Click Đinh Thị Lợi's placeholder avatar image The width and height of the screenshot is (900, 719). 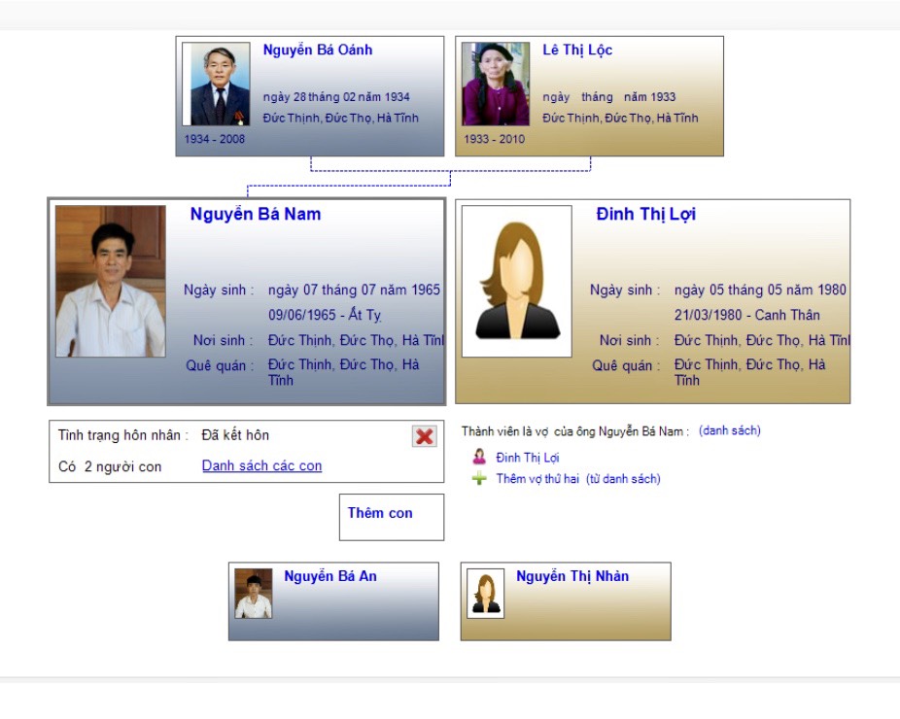click(517, 281)
